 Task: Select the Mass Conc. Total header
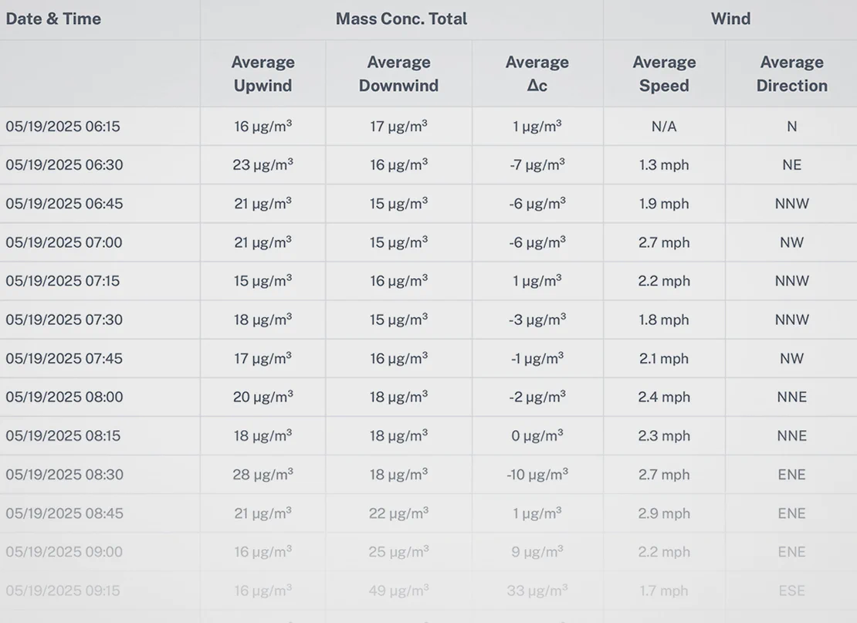(401, 19)
